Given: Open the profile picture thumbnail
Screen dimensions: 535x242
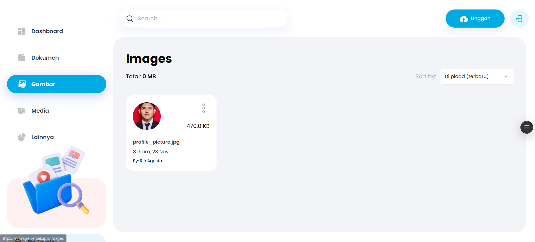Looking at the screenshot, I should pos(147,116).
